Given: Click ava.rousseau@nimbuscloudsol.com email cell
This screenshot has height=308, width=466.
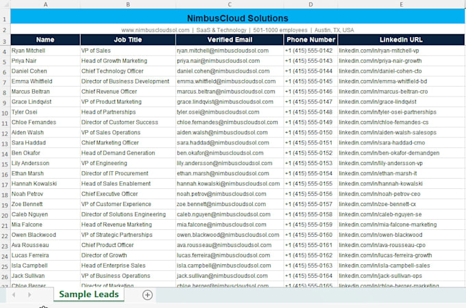Looking at the screenshot, I should (230, 245).
